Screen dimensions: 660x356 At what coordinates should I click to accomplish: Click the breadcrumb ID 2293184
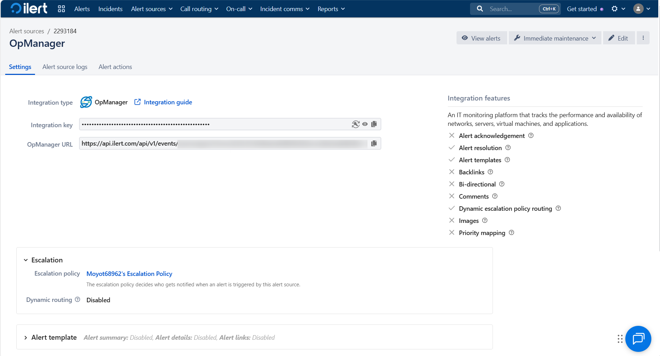(65, 31)
